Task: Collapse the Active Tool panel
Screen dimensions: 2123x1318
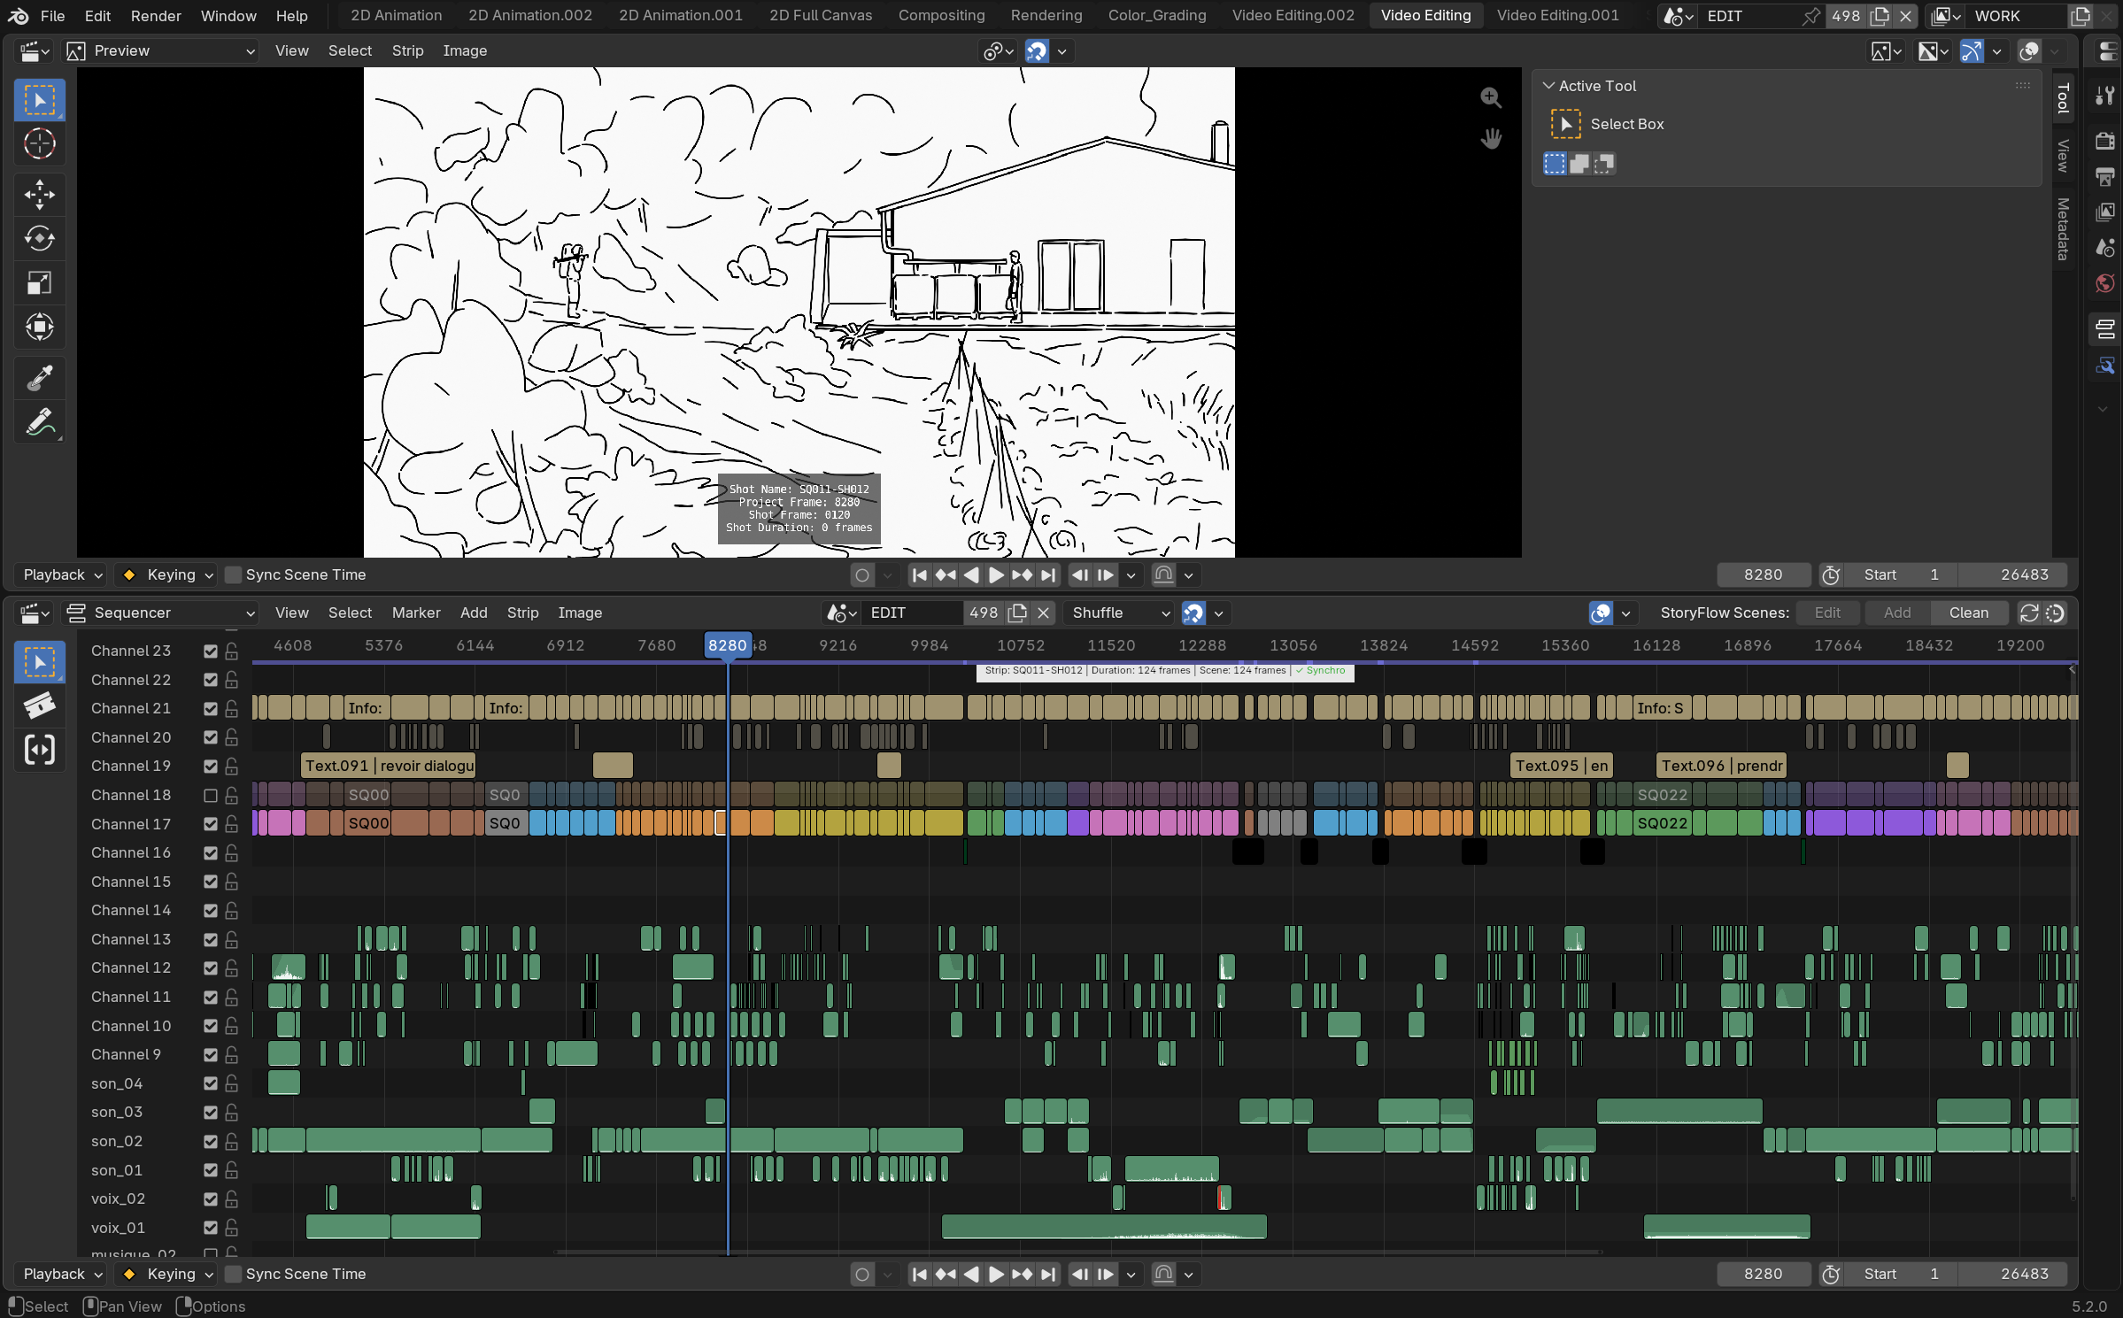Action: click(1549, 86)
